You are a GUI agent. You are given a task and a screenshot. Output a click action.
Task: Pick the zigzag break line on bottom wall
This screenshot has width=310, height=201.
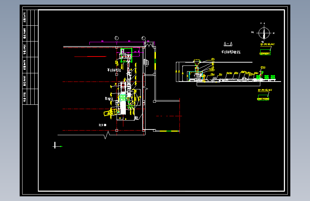click(107, 135)
